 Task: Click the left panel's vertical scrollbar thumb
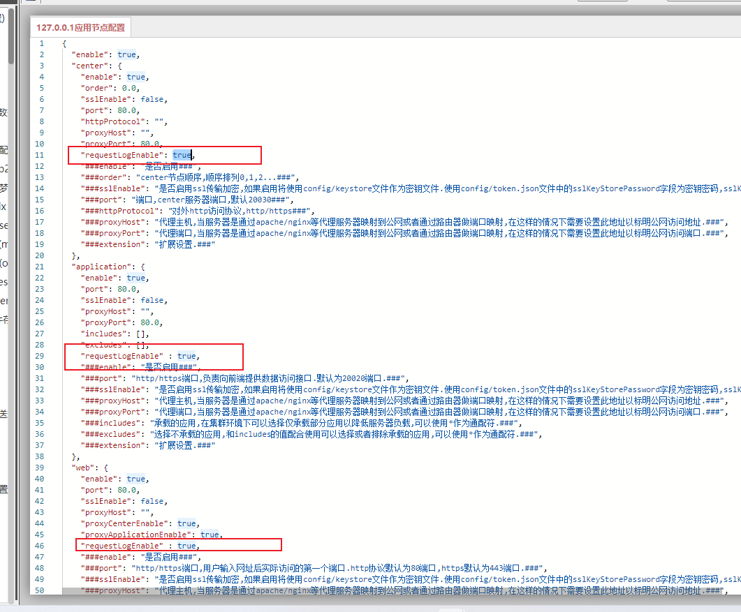tap(11, 36)
